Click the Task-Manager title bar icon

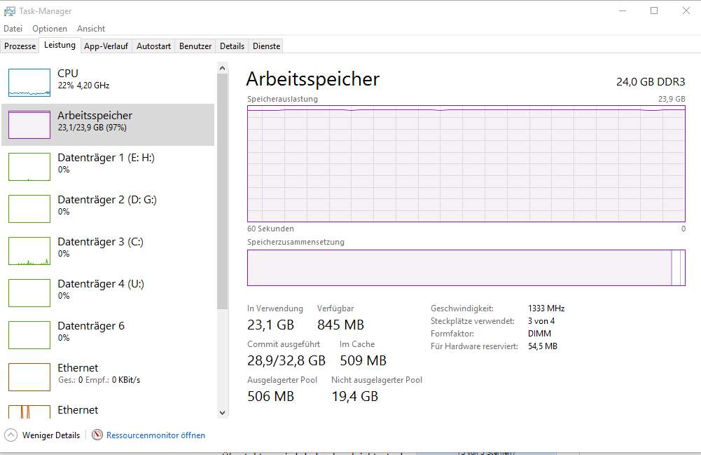[x=9, y=11]
